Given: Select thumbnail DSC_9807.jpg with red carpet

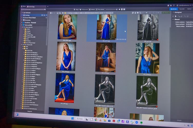Looking at the screenshot, I should coord(64,88).
